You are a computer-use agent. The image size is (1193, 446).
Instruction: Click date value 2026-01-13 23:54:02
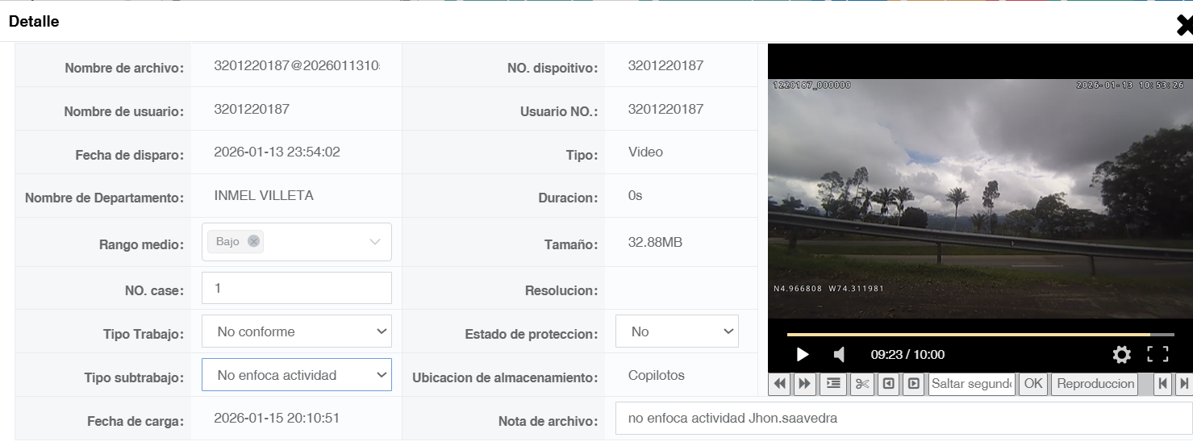click(x=277, y=152)
